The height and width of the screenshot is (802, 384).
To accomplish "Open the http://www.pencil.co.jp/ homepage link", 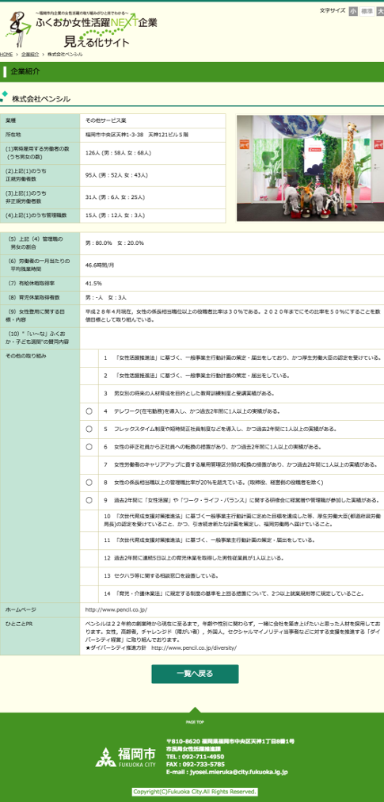I will pos(116,609).
